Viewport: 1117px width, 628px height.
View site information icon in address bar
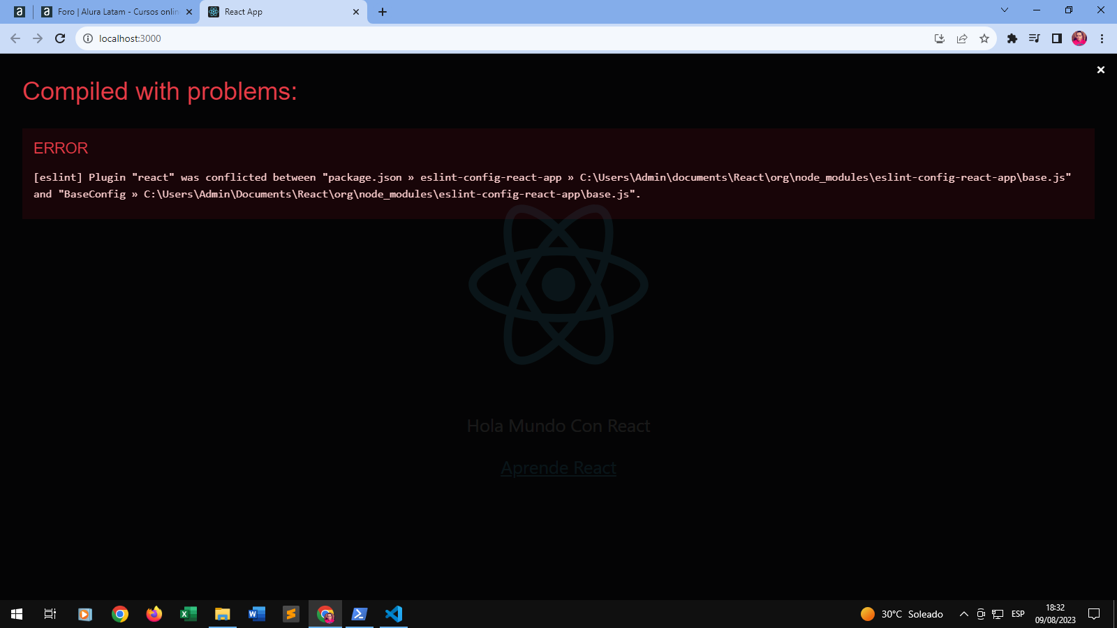[x=88, y=38]
